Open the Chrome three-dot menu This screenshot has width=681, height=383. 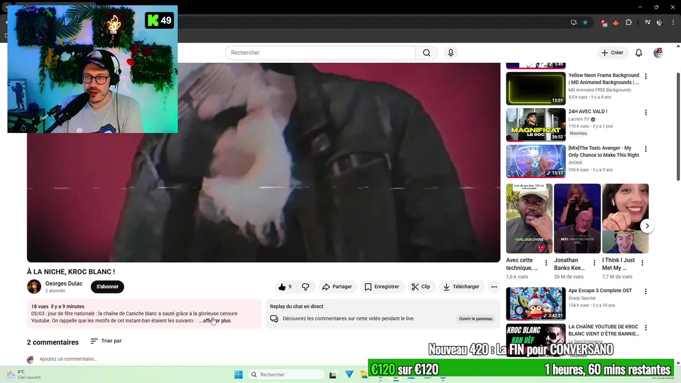672,22
